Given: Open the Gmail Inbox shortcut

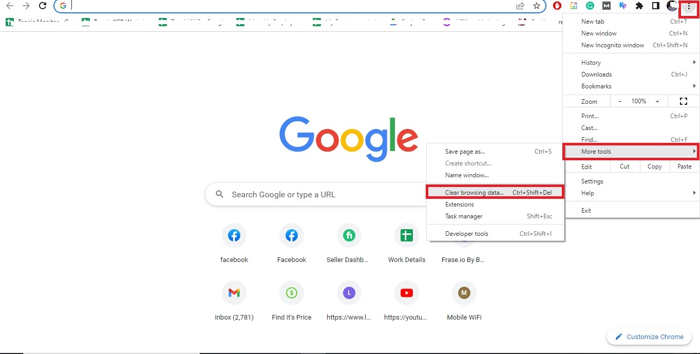Looking at the screenshot, I should pos(234,292).
